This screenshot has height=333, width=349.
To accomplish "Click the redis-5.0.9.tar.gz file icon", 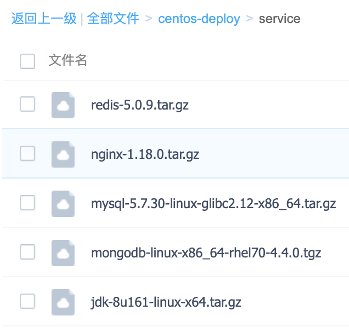I will (x=63, y=105).
